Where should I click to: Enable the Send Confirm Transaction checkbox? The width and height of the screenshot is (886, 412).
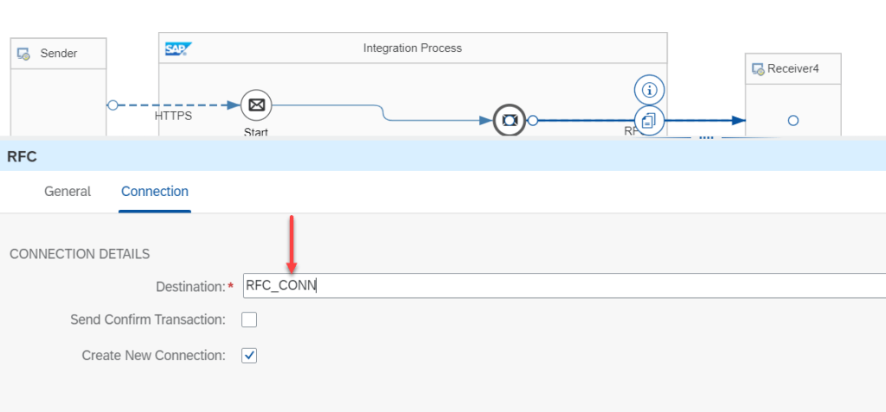[249, 320]
